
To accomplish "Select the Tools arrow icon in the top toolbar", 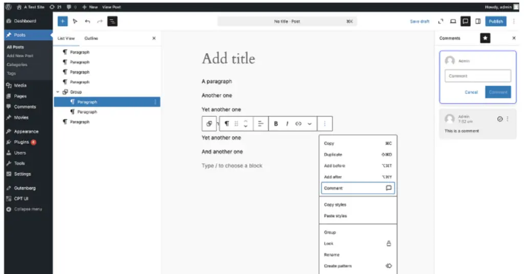I will pyautogui.click(x=75, y=21).
